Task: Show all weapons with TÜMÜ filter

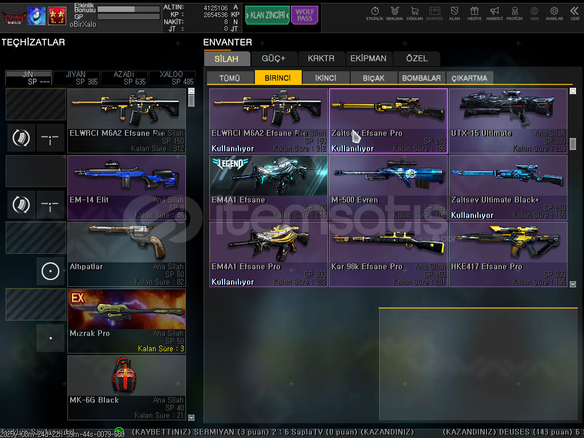Action: pyautogui.click(x=230, y=78)
